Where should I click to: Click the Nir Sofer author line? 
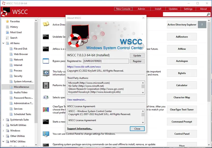click(x=86, y=86)
